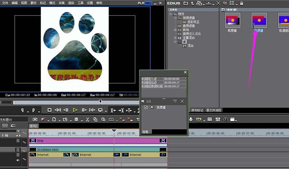Open dropdown arrow next to save icon

pyautogui.click(x=82, y=121)
